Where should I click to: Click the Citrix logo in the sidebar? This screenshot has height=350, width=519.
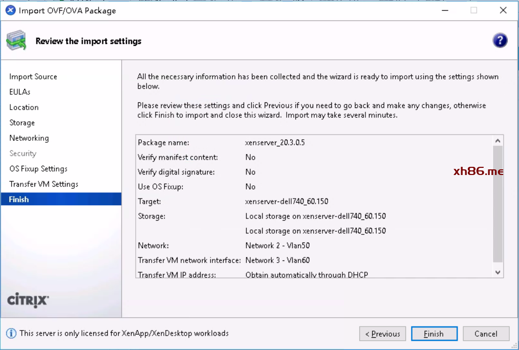(28, 300)
